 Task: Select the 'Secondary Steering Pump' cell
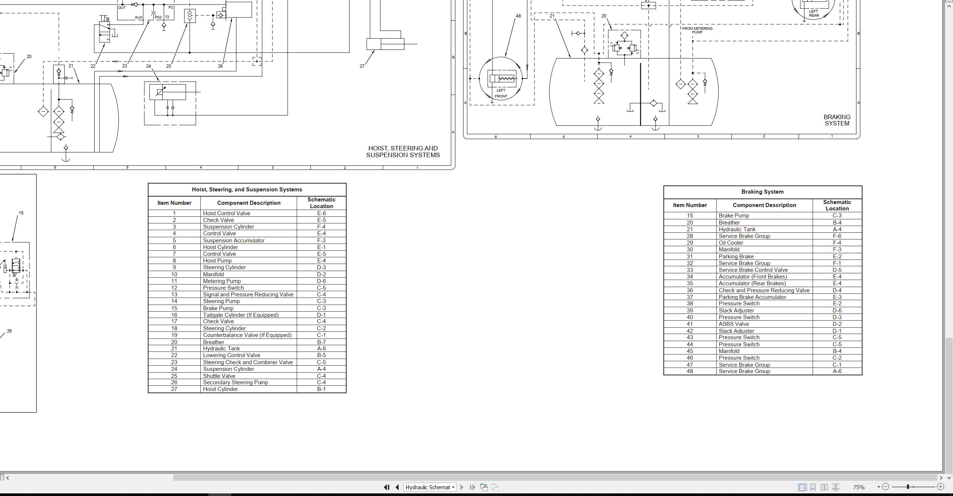pyautogui.click(x=249, y=382)
